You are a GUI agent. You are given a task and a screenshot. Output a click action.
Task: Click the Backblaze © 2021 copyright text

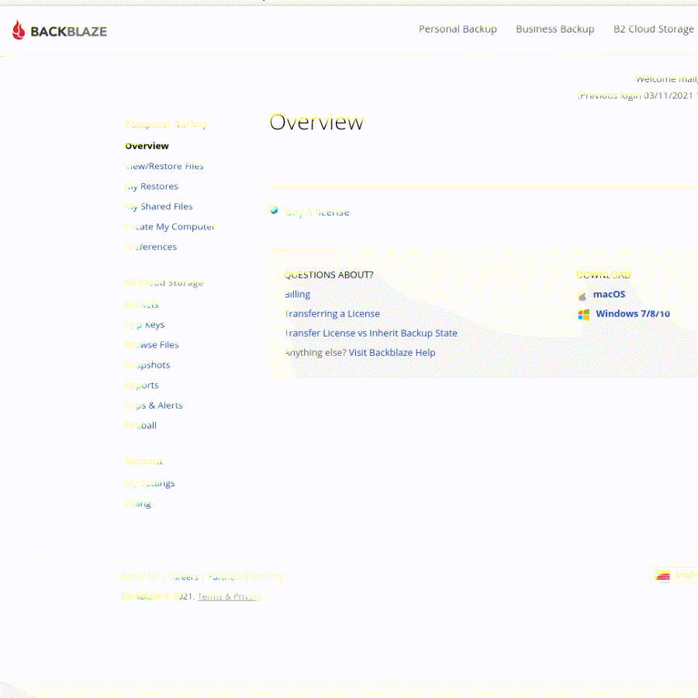(158, 596)
